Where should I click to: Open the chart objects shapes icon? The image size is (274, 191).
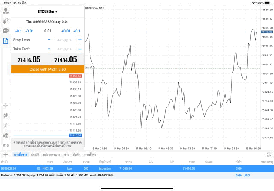click(x=6, y=135)
